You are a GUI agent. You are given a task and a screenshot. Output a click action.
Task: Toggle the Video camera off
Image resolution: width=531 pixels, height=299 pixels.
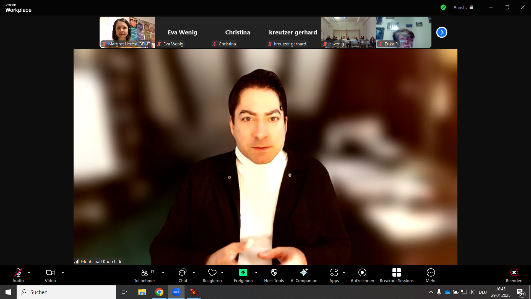[x=50, y=275]
